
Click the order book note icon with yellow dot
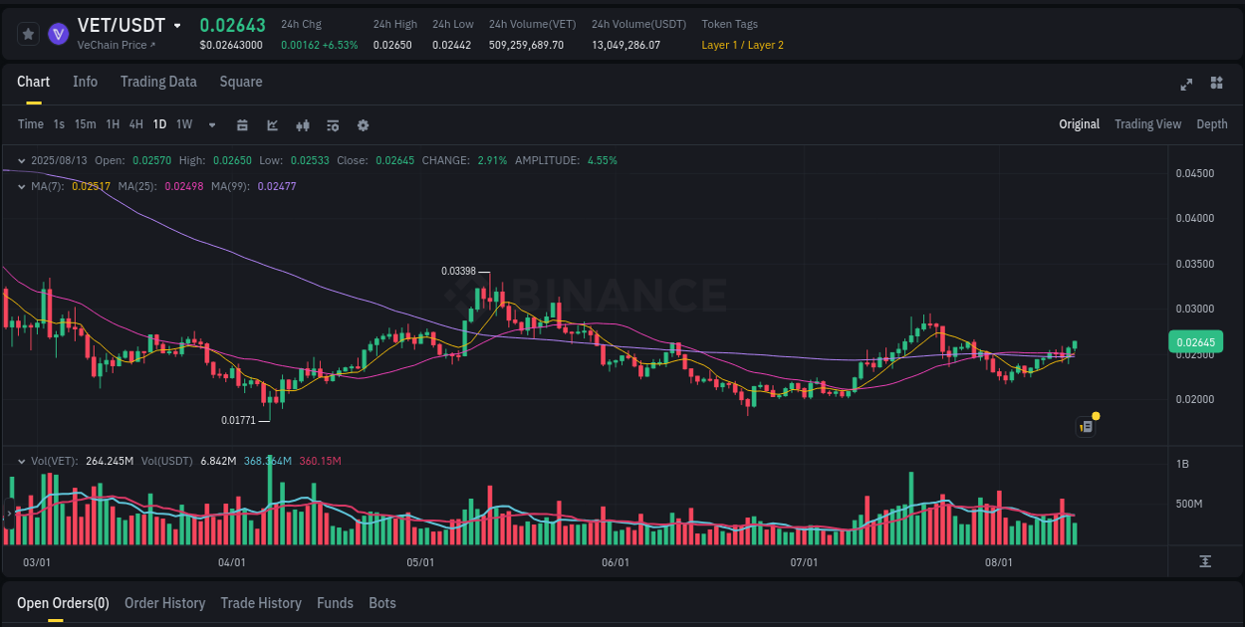click(x=1086, y=426)
